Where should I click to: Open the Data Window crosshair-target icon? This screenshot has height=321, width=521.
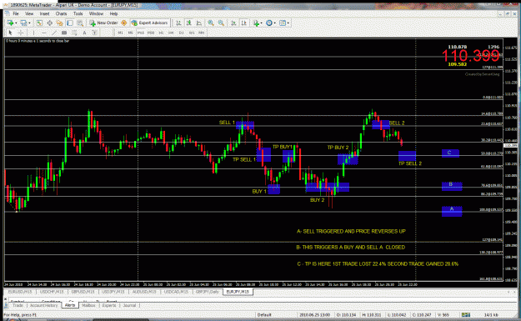tap(49, 23)
